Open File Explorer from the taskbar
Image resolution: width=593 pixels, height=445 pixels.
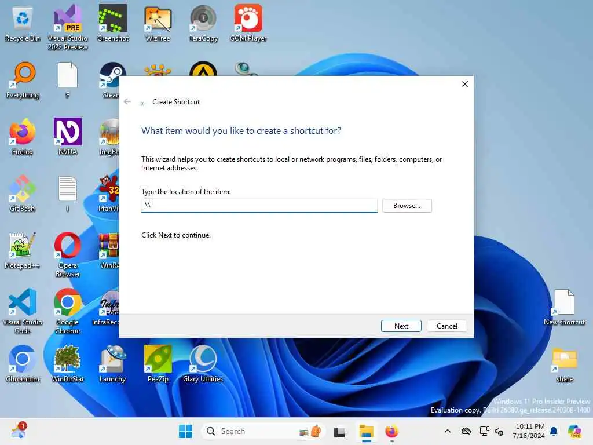tap(366, 431)
